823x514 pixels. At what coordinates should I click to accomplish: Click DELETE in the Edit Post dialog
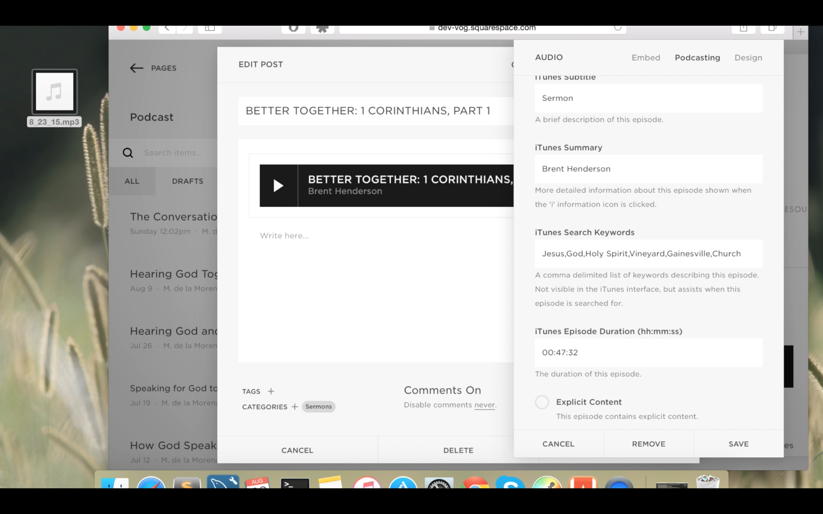[x=458, y=450]
